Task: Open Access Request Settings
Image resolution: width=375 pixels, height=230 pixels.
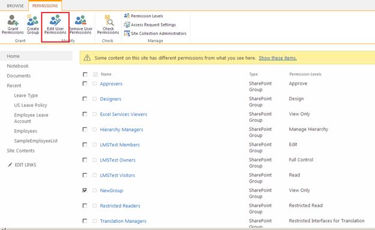Action: [150, 25]
